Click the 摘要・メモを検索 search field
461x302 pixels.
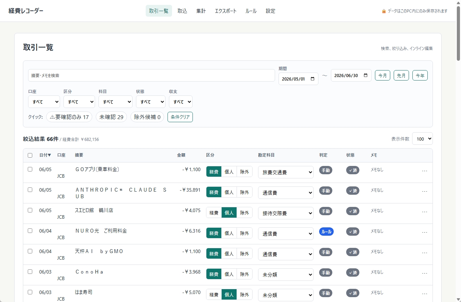(152, 75)
